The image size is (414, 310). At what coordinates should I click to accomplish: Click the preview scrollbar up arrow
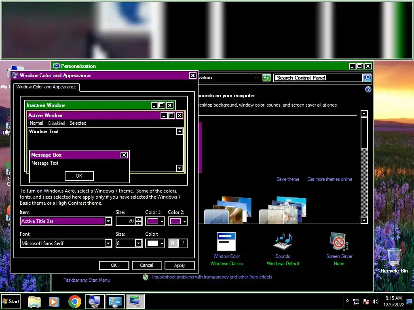pos(180,131)
